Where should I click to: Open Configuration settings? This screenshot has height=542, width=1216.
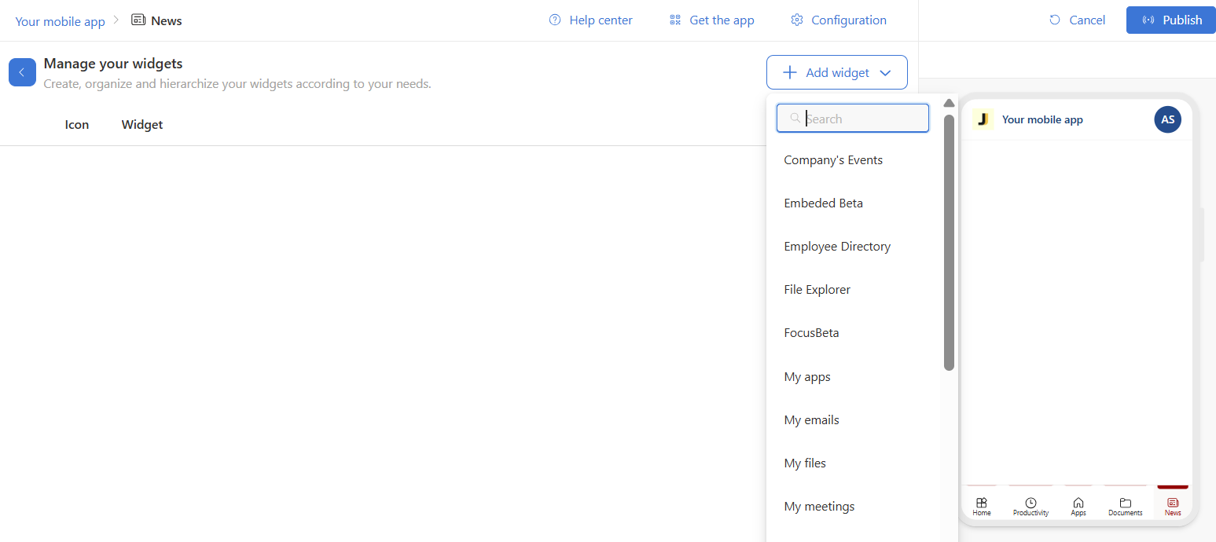(x=838, y=20)
